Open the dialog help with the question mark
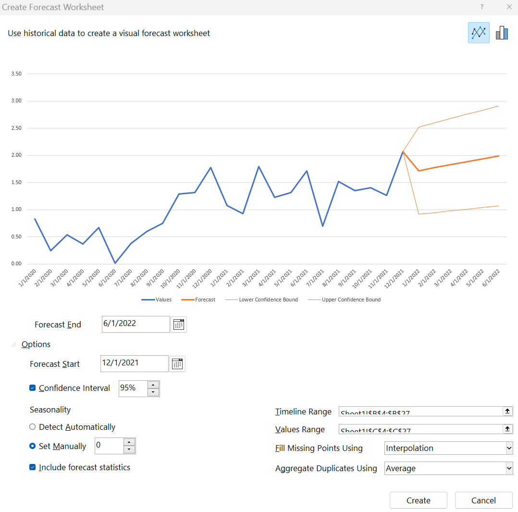Image resolution: width=518 pixels, height=512 pixels. coord(481,7)
